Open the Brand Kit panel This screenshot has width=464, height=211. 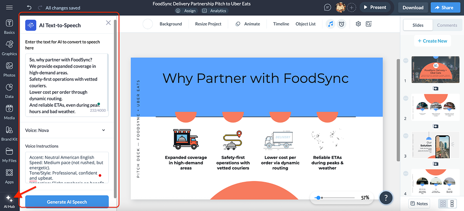[x=9, y=133]
